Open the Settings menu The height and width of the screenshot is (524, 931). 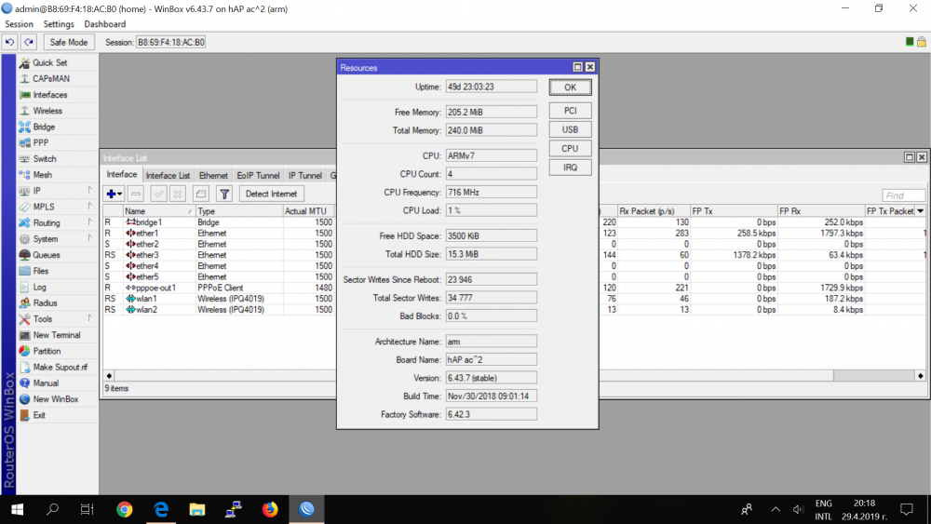(x=59, y=24)
